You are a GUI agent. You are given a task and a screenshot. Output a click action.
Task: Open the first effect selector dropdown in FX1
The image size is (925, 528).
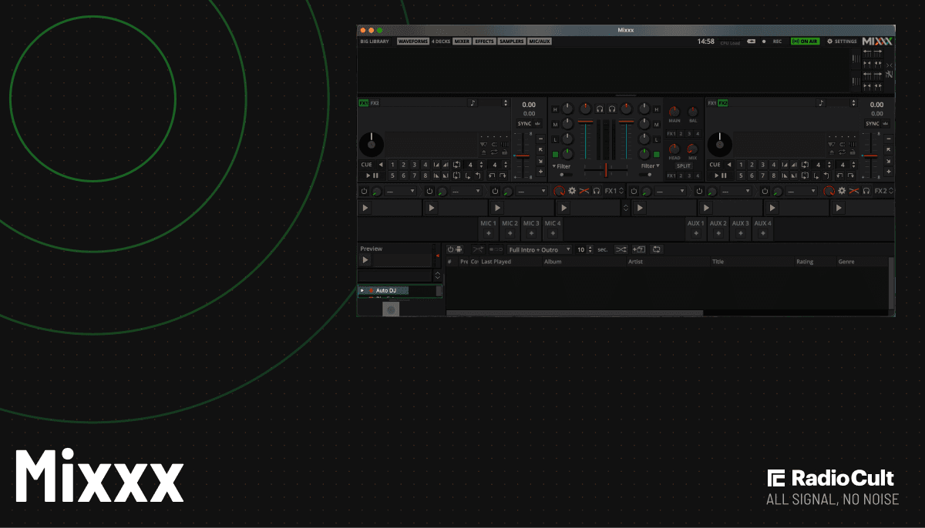tap(401, 191)
